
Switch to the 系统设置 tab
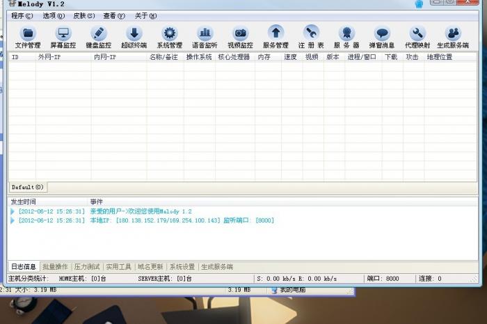[x=182, y=267]
